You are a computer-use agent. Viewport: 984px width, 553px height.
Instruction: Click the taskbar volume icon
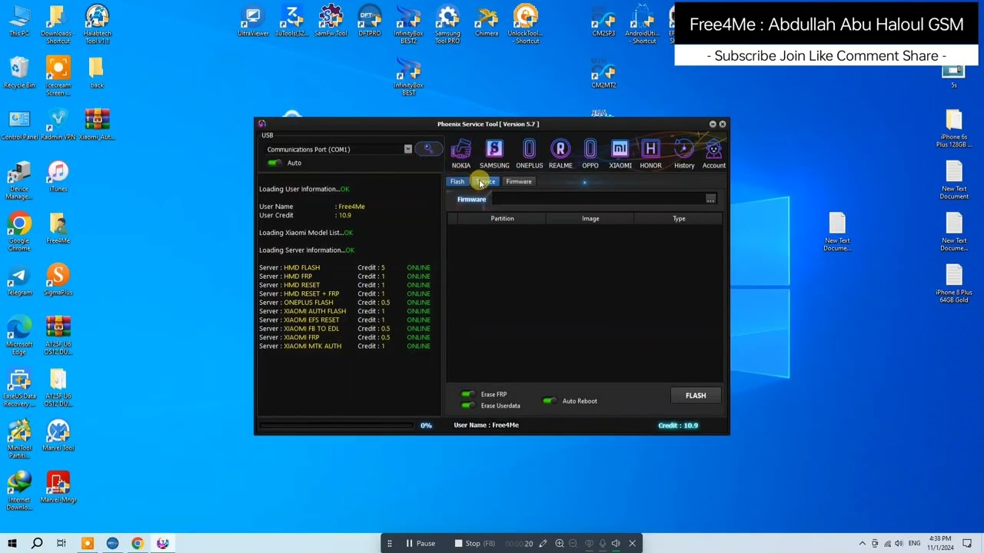[x=900, y=544]
